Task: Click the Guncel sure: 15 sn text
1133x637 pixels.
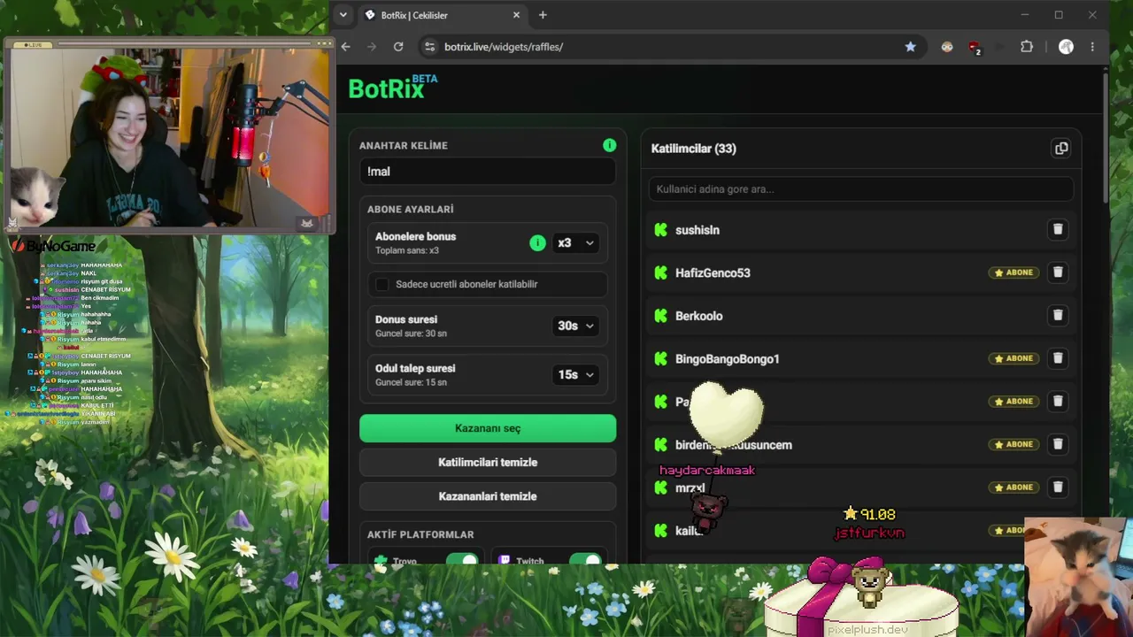Action: pyautogui.click(x=411, y=382)
